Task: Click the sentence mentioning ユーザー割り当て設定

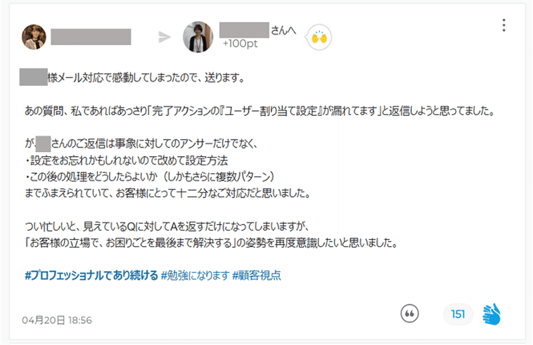Action: tap(260, 111)
